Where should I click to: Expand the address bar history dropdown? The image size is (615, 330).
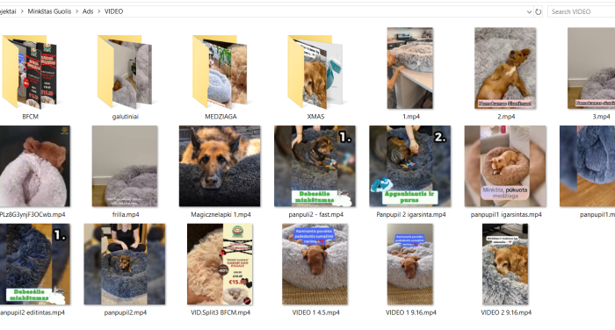click(529, 11)
